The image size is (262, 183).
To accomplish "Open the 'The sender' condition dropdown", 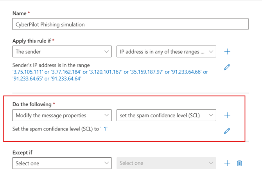I will tap(62, 51).
